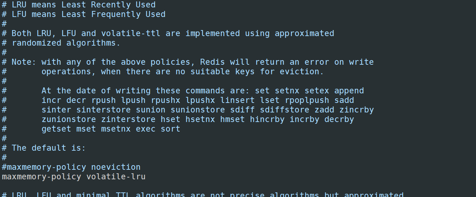Image resolution: width=476 pixels, height=197 pixels.
Task: Click the 'zincrby' command name
Action: 357,110
